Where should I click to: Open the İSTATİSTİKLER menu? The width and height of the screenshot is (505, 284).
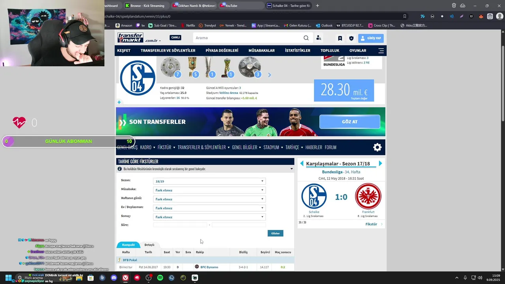(x=297, y=50)
